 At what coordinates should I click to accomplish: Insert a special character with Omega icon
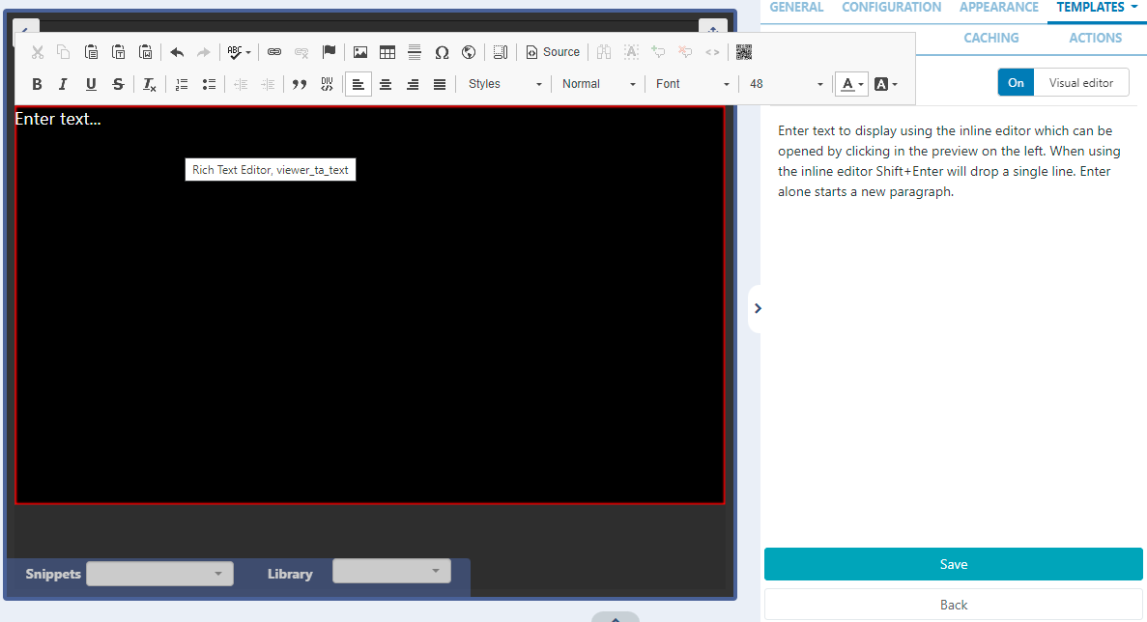[x=442, y=52]
